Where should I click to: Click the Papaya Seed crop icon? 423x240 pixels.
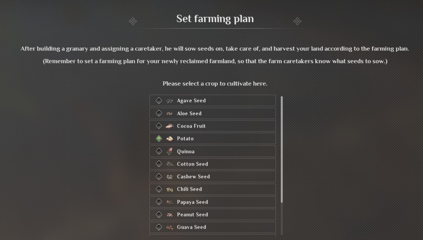(170, 202)
